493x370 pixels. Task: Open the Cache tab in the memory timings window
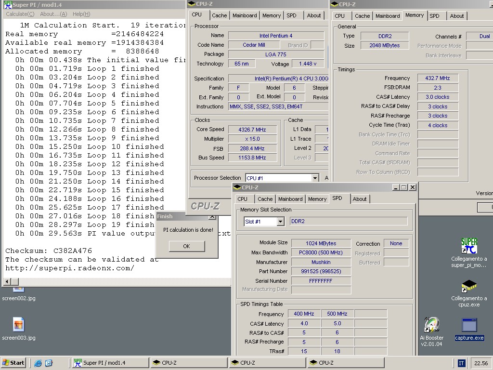pyautogui.click(x=362, y=16)
